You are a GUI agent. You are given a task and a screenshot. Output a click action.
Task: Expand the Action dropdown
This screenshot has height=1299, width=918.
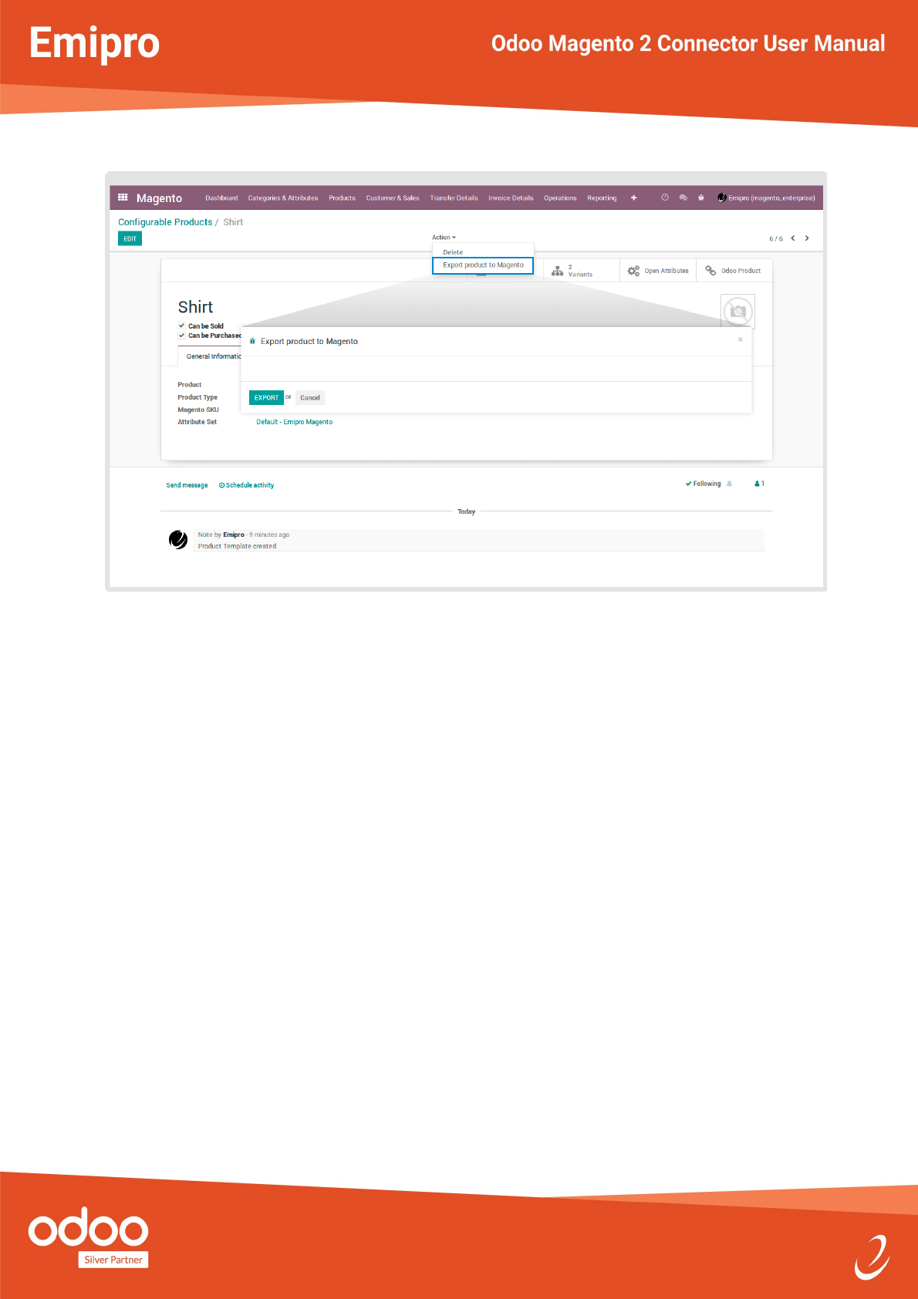(x=444, y=238)
